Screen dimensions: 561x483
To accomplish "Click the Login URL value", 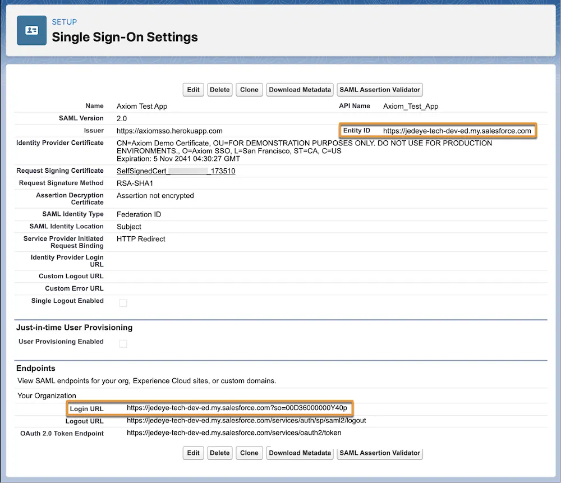I will (x=237, y=408).
